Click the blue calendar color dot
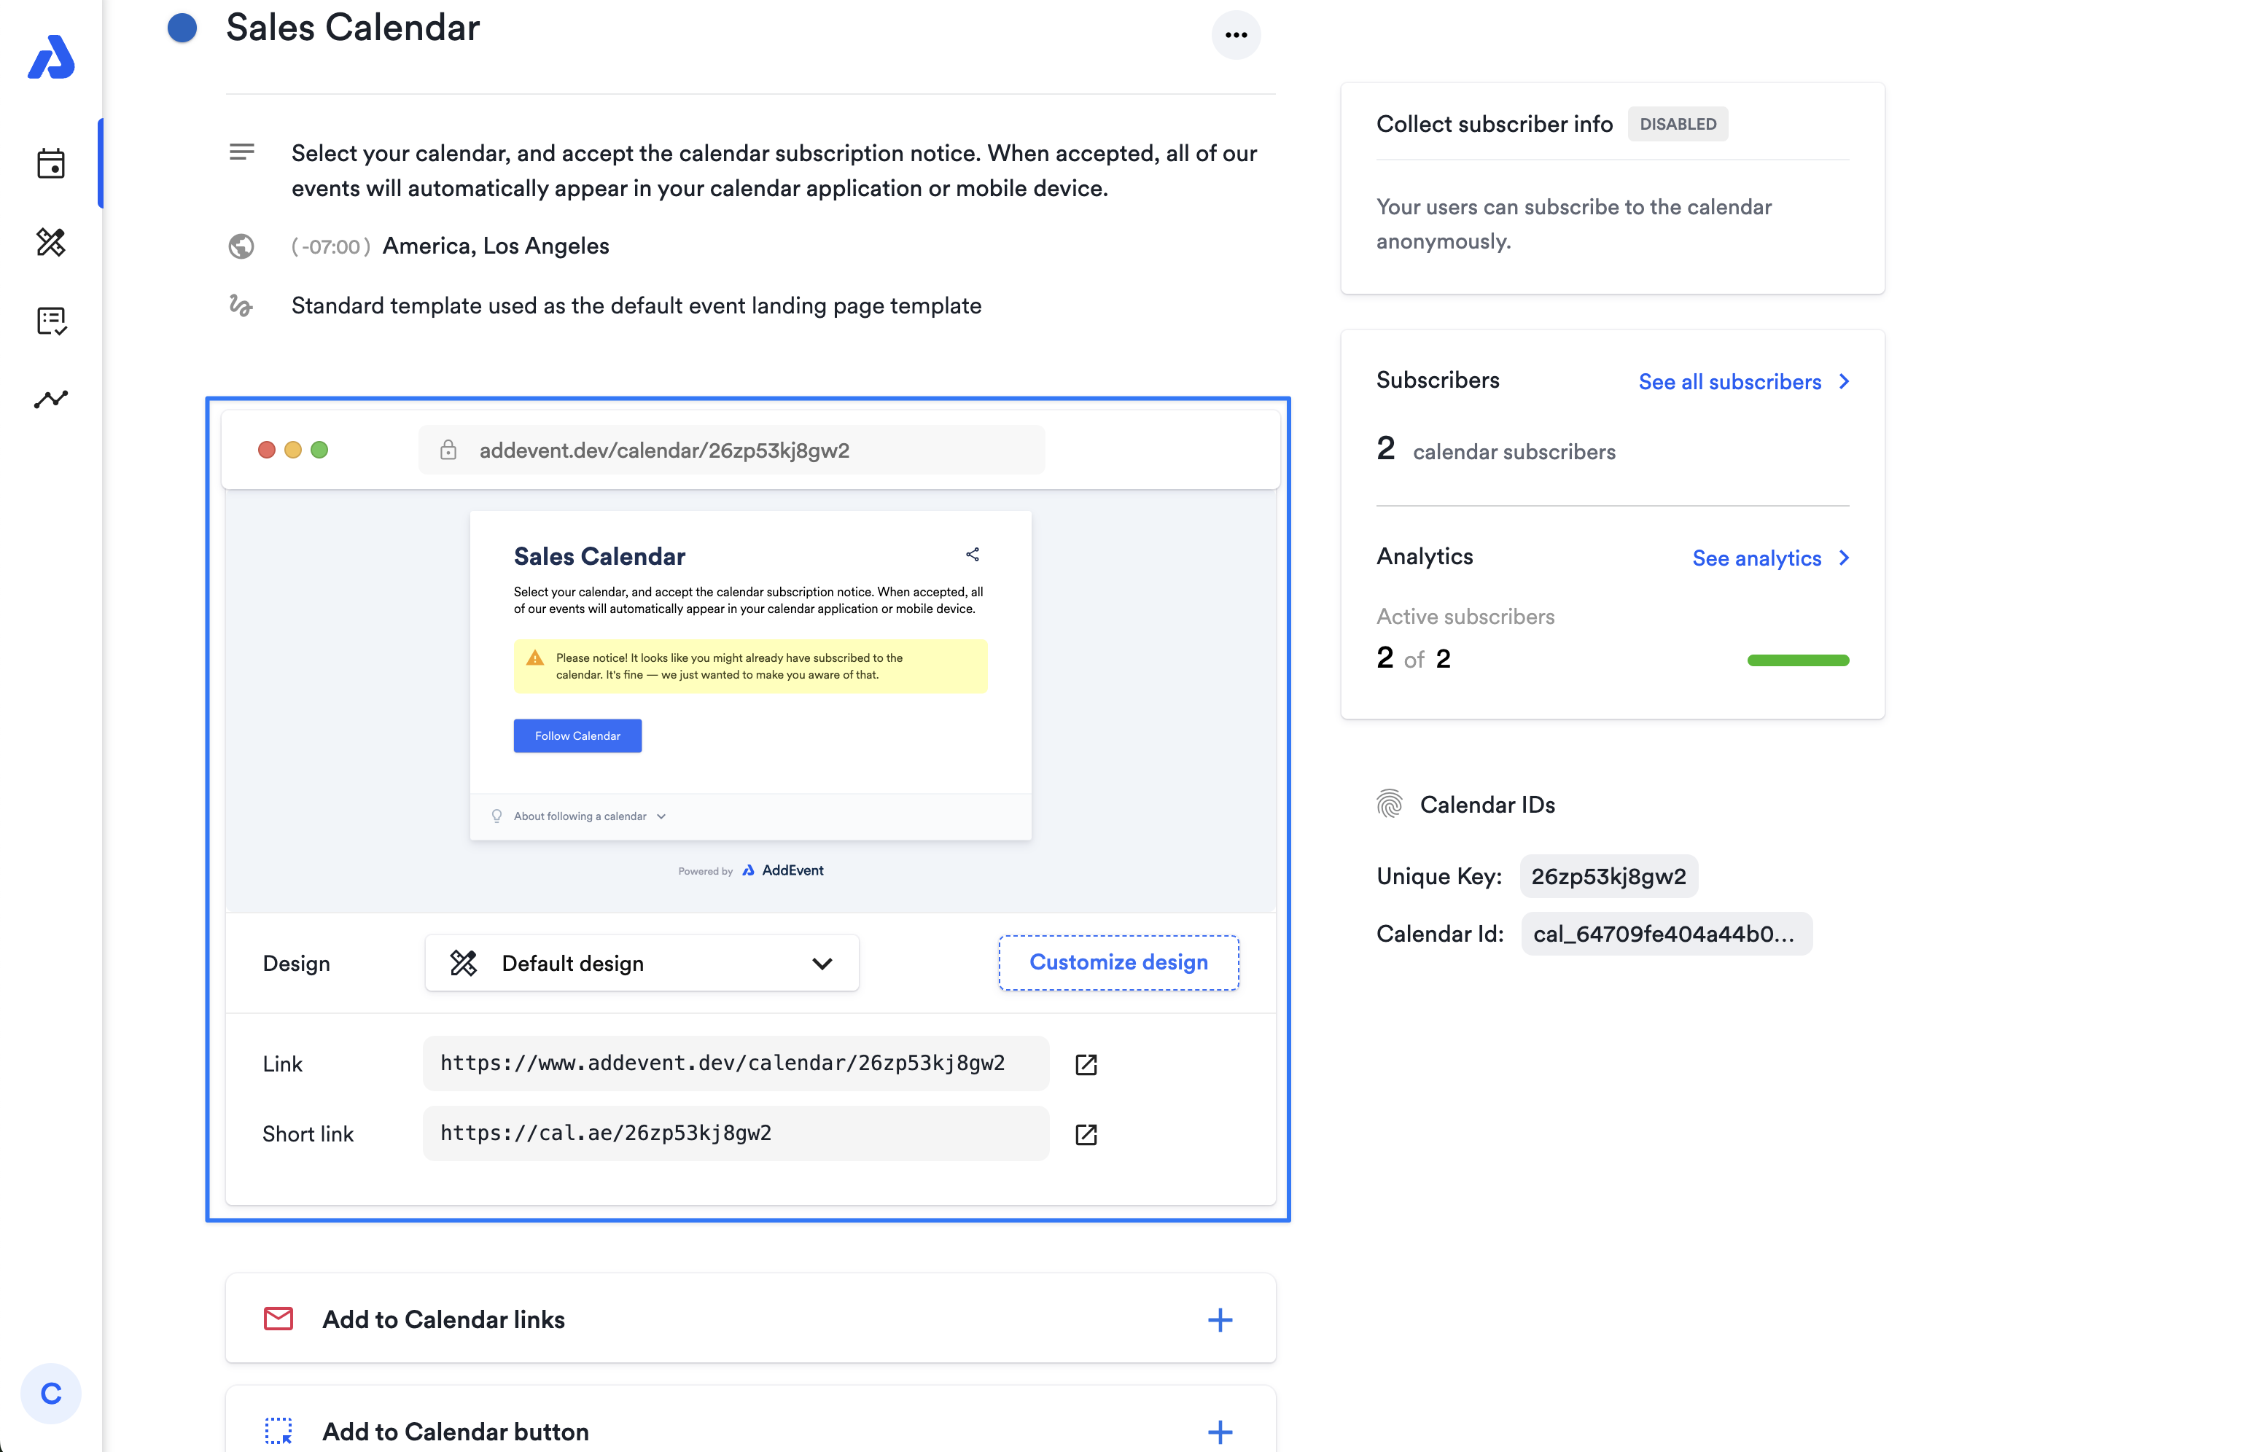 point(182,28)
